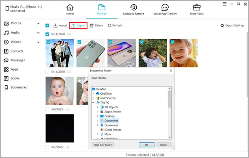Expand the Apple iPhone node arrow
Viewport: 249px width, 158px height.
[x=97, y=112]
